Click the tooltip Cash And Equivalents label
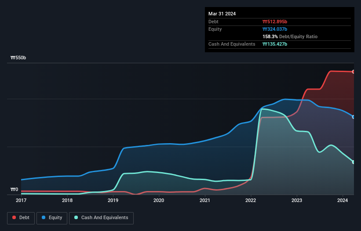361x231 pixels. 232,44
